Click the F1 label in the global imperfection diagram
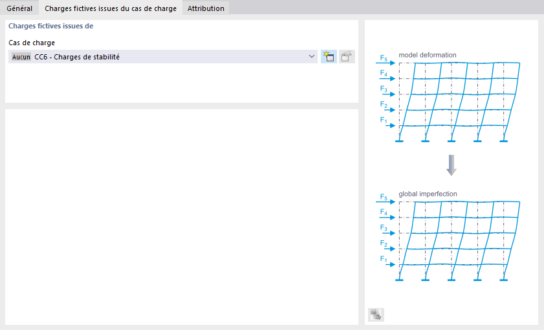The image size is (544, 330). 384,259
